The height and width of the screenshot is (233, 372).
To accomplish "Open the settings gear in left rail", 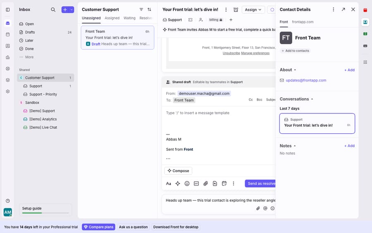I will pyautogui.click(x=8, y=91).
